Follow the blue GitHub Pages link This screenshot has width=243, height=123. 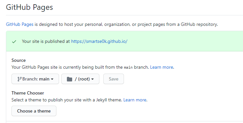coord(20,25)
